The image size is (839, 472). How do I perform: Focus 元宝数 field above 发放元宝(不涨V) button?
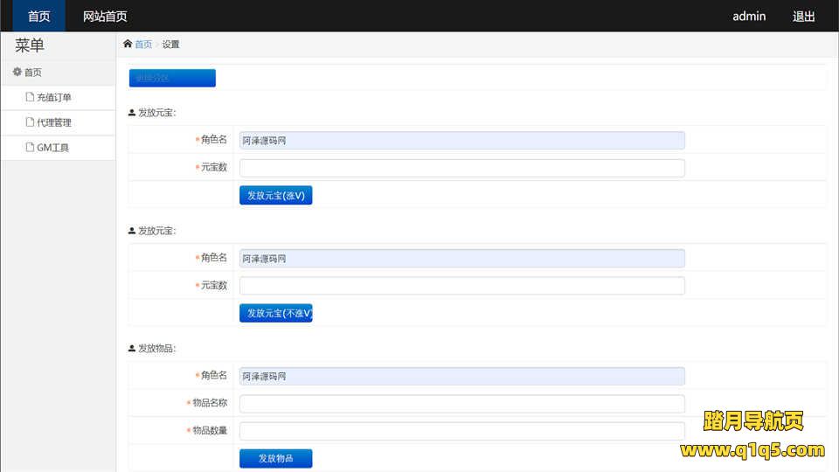click(461, 286)
